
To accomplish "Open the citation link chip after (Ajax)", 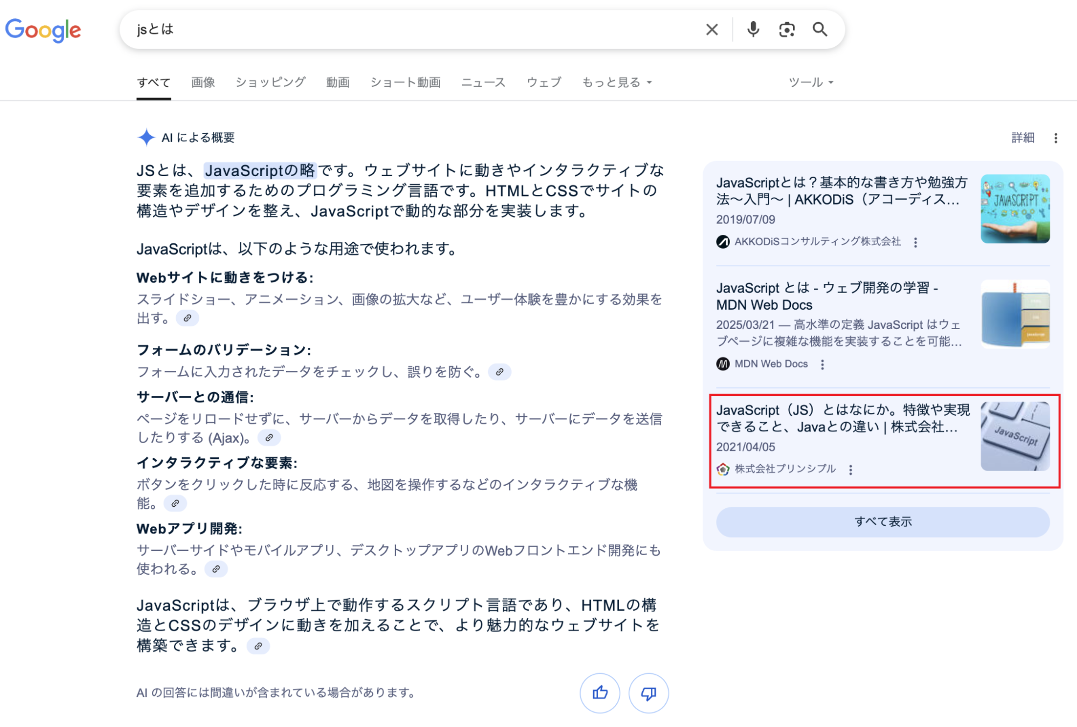I will click(x=270, y=438).
